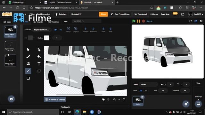Enter full screen stage mode

click(201, 21)
